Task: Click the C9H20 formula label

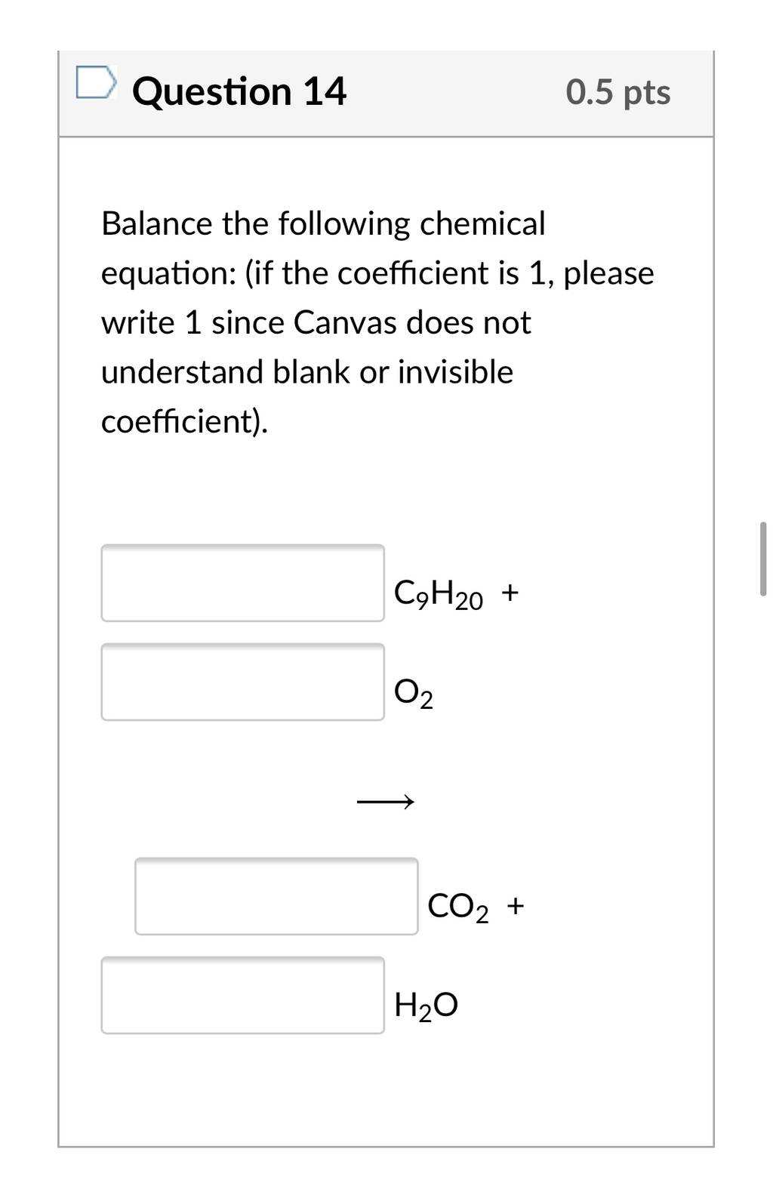Action: [439, 594]
